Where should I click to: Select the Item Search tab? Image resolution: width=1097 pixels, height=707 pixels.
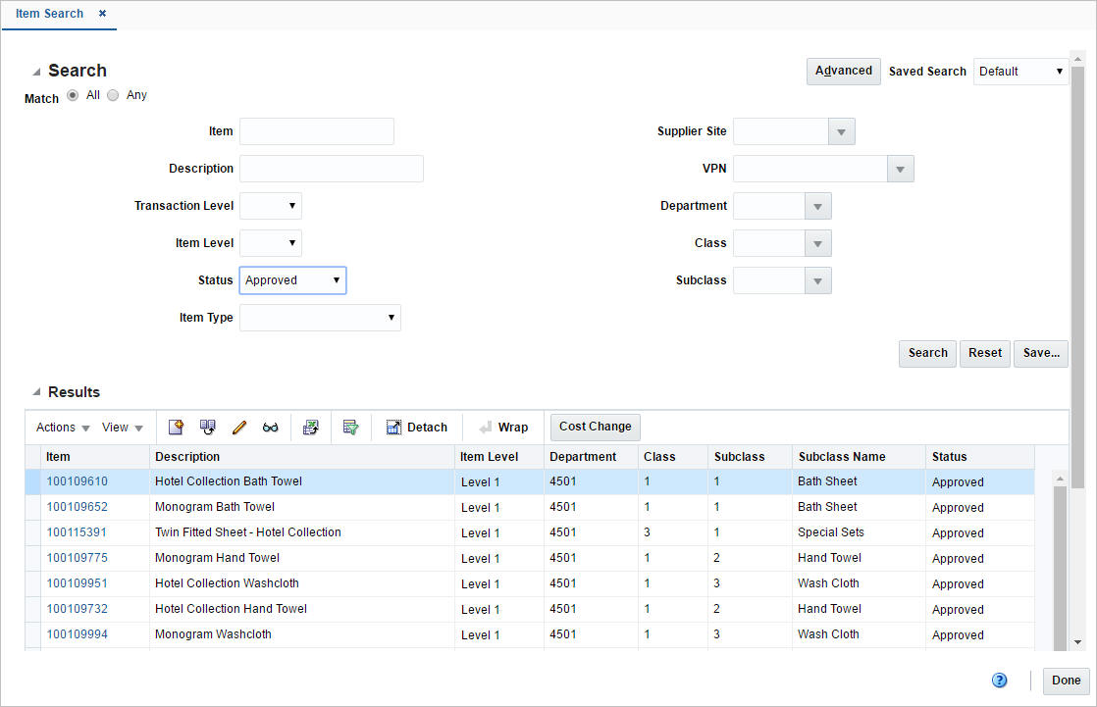click(x=49, y=14)
